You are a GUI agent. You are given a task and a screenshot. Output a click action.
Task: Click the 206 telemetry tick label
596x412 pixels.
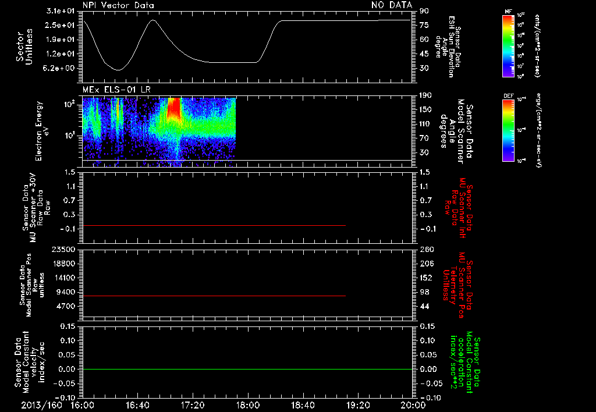pos(426,264)
